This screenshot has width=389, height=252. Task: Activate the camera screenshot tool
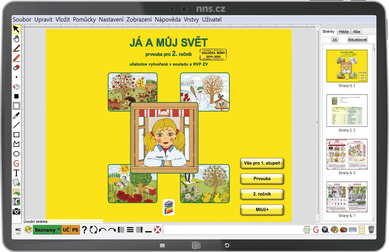(x=16, y=211)
